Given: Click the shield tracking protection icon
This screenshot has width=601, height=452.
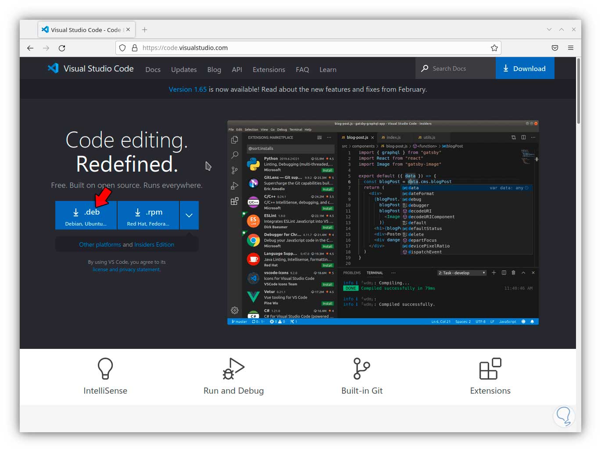Looking at the screenshot, I should [x=122, y=48].
